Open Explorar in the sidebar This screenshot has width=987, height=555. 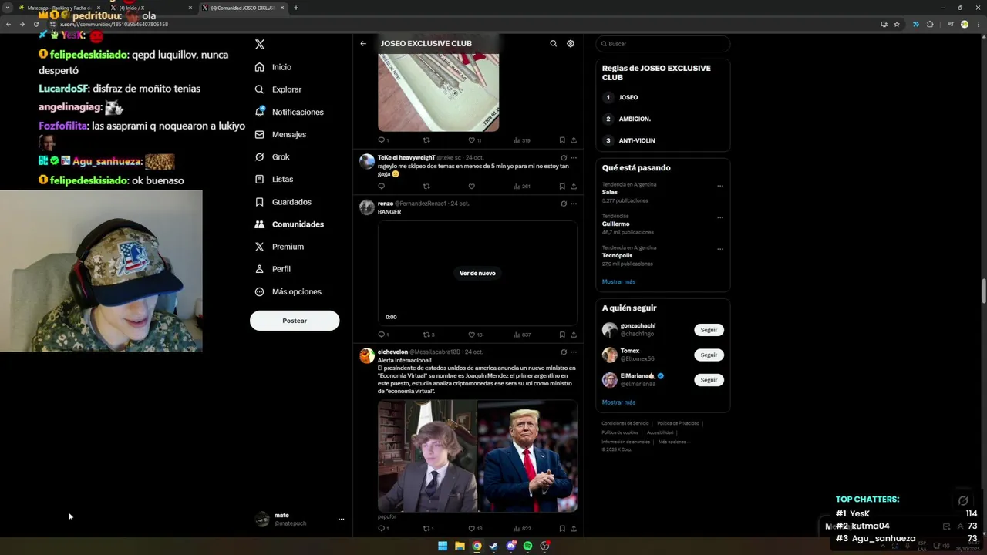pos(278,89)
